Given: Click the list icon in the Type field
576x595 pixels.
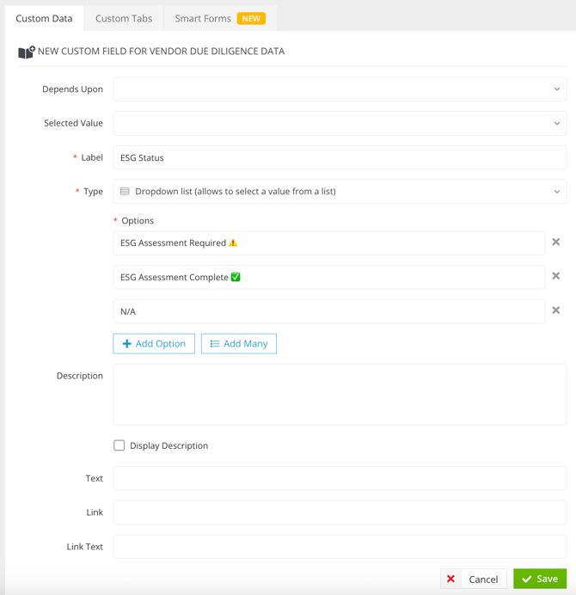Looking at the screenshot, I should click(125, 191).
